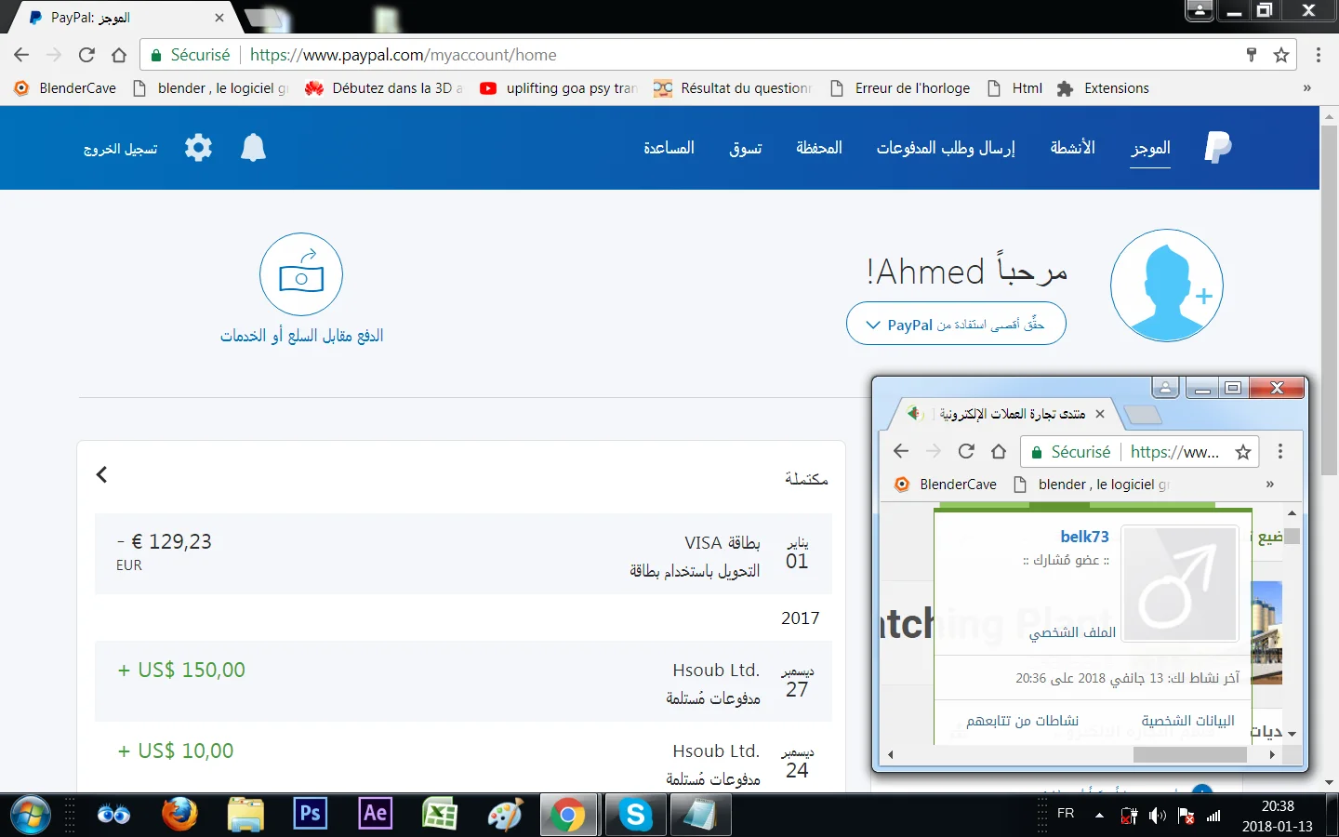Screen dimensions: 1339x837
Task: Click the profile photo add avatar
Action: click(x=1166, y=286)
